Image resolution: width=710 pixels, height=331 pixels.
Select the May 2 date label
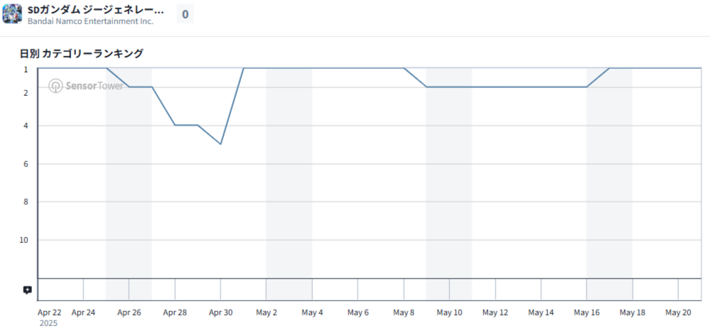(x=267, y=312)
